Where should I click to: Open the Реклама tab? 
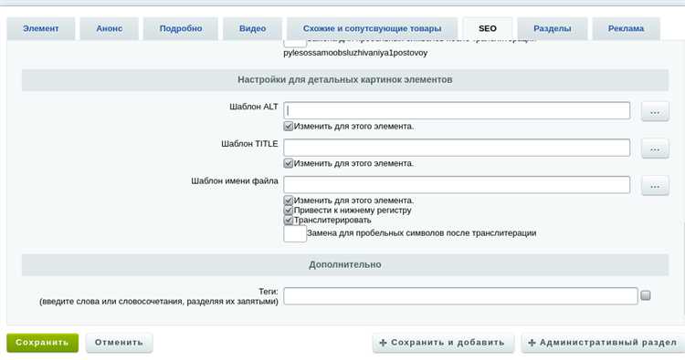pos(626,29)
